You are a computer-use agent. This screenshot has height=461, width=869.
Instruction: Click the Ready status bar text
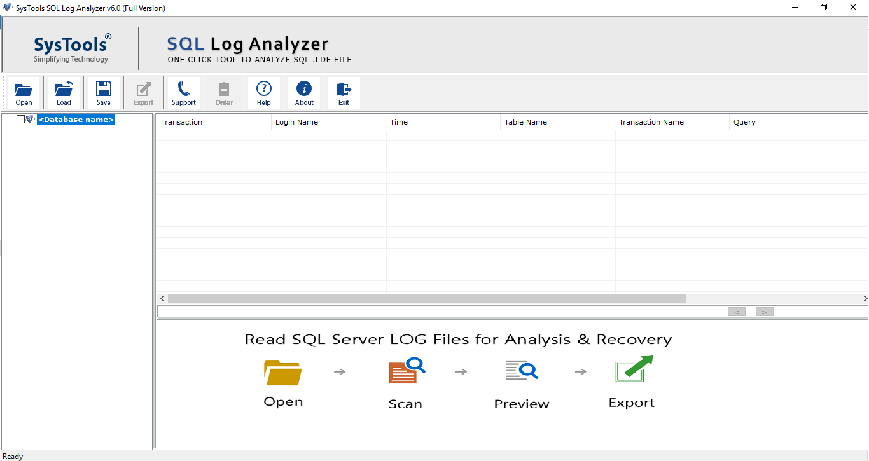pos(13,456)
